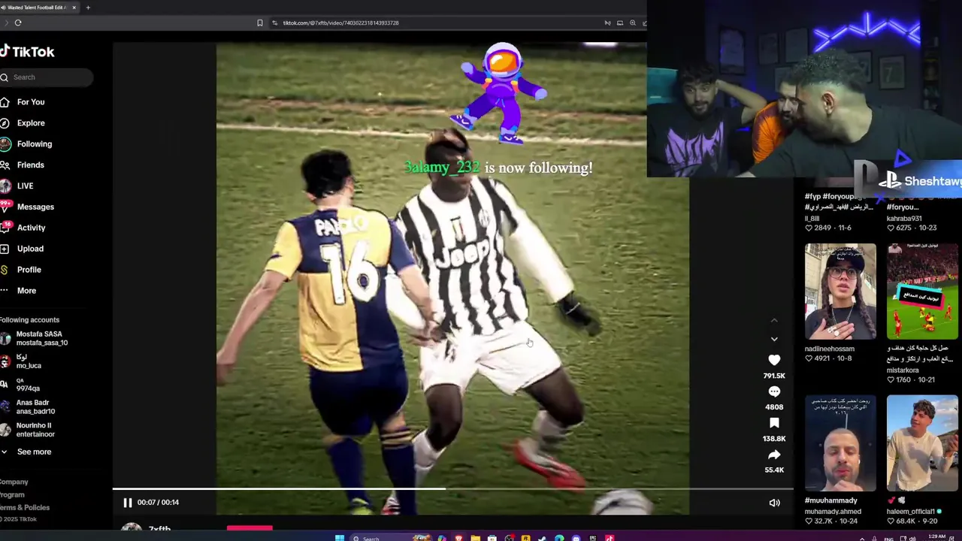Open the Friends section
The height and width of the screenshot is (541, 962).
(x=23, y=165)
